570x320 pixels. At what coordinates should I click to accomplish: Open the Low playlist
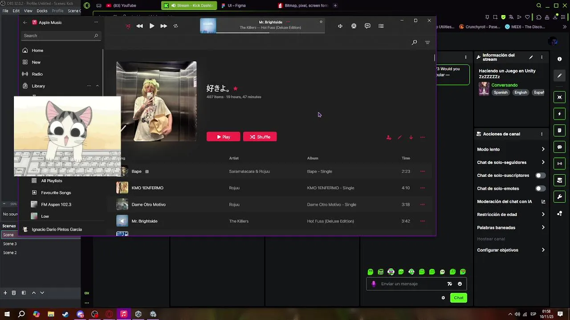pyautogui.click(x=45, y=216)
